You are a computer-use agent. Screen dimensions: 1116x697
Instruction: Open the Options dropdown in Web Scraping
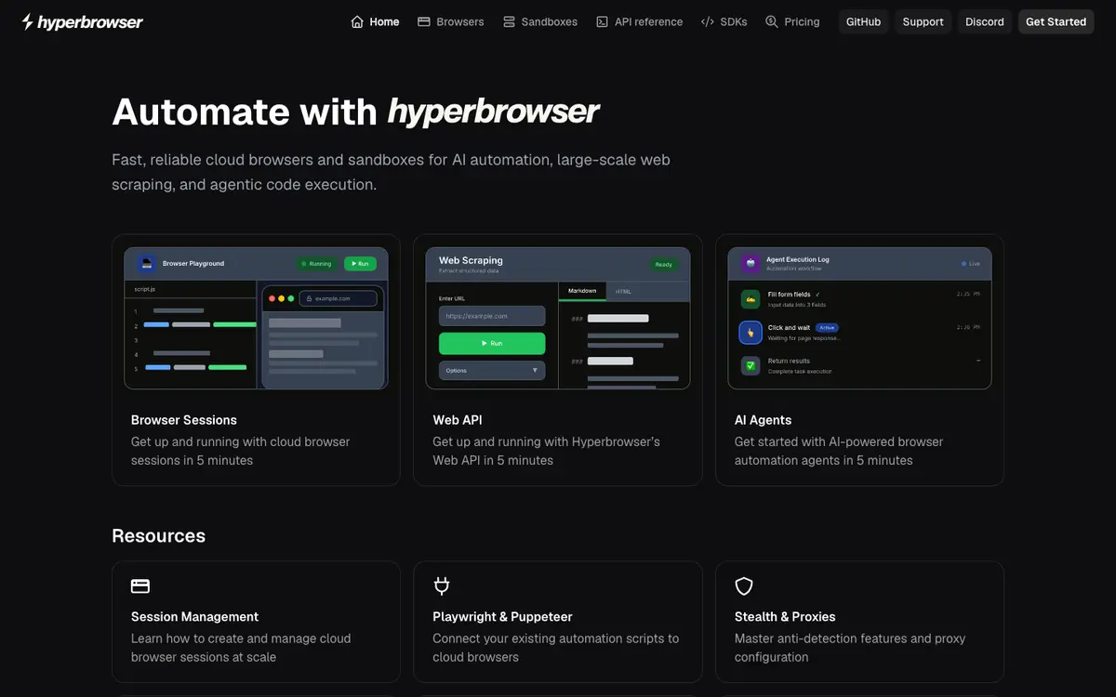coord(492,370)
